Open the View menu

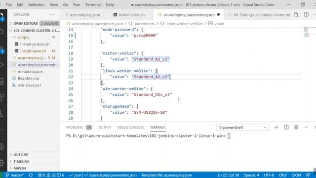click(x=54, y=4)
